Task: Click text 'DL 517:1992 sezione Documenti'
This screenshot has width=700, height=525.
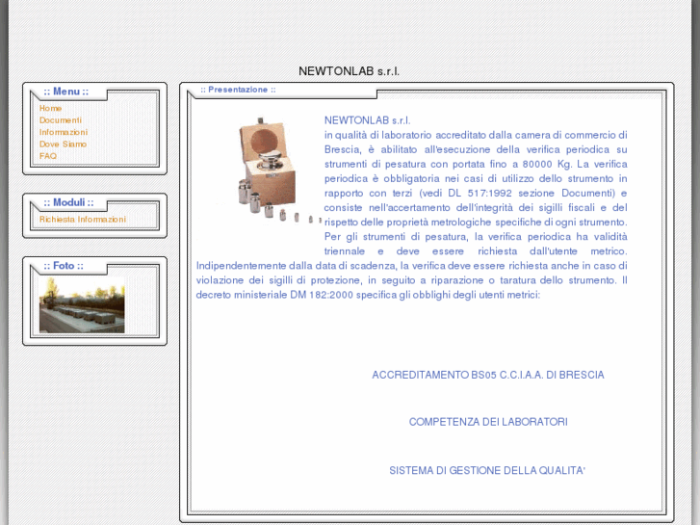Action: (531, 193)
